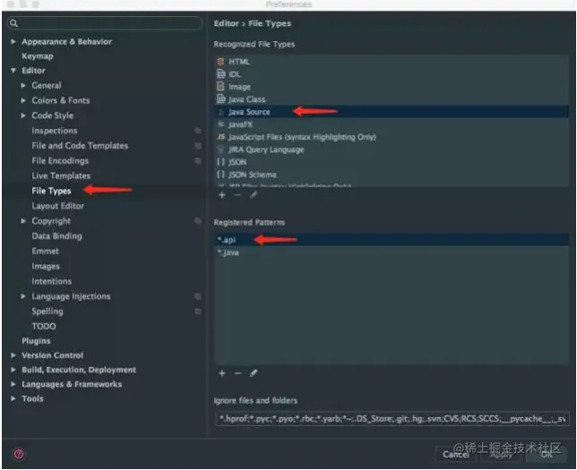Remove the selected recognized file type
The height and width of the screenshot is (470, 577).
pyautogui.click(x=237, y=195)
